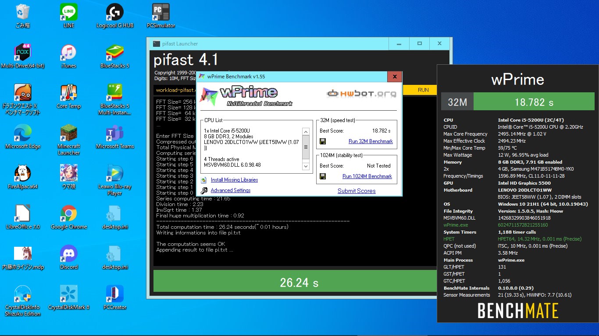Maximize the pifast Launcher window
Viewport: 599px width, 336px height.
click(x=420, y=44)
